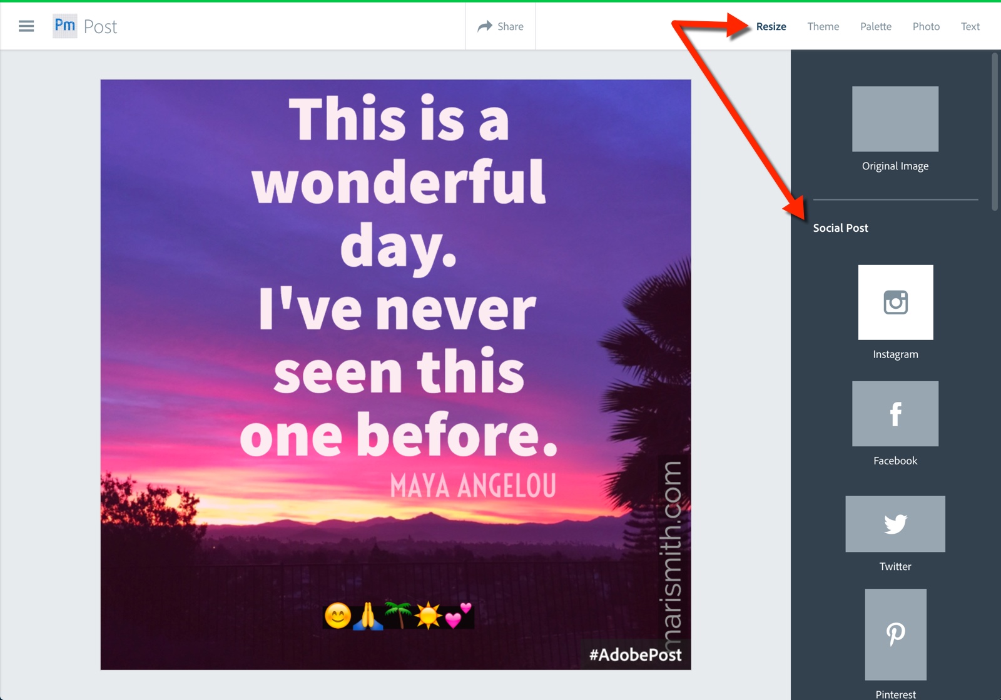The image size is (1001, 700).
Task: Click the Share arrow icon
Action: pos(485,26)
